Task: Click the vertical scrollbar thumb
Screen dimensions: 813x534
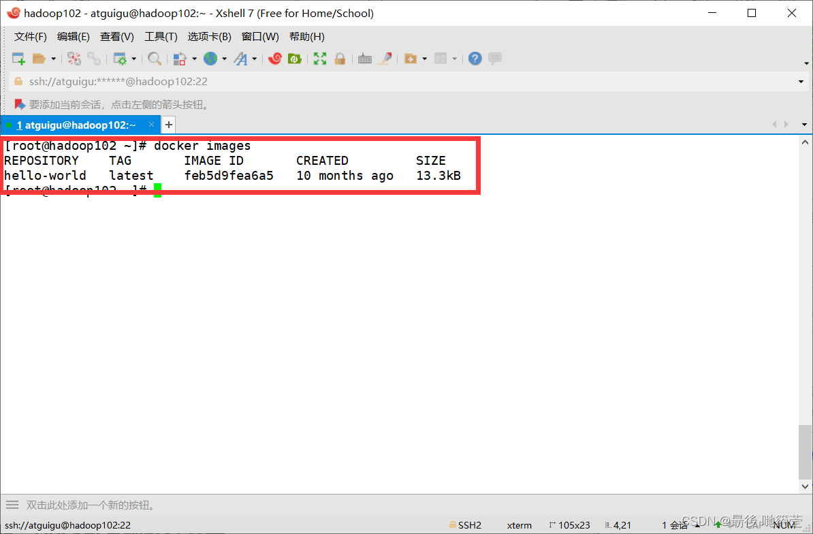Action: pyautogui.click(x=805, y=452)
